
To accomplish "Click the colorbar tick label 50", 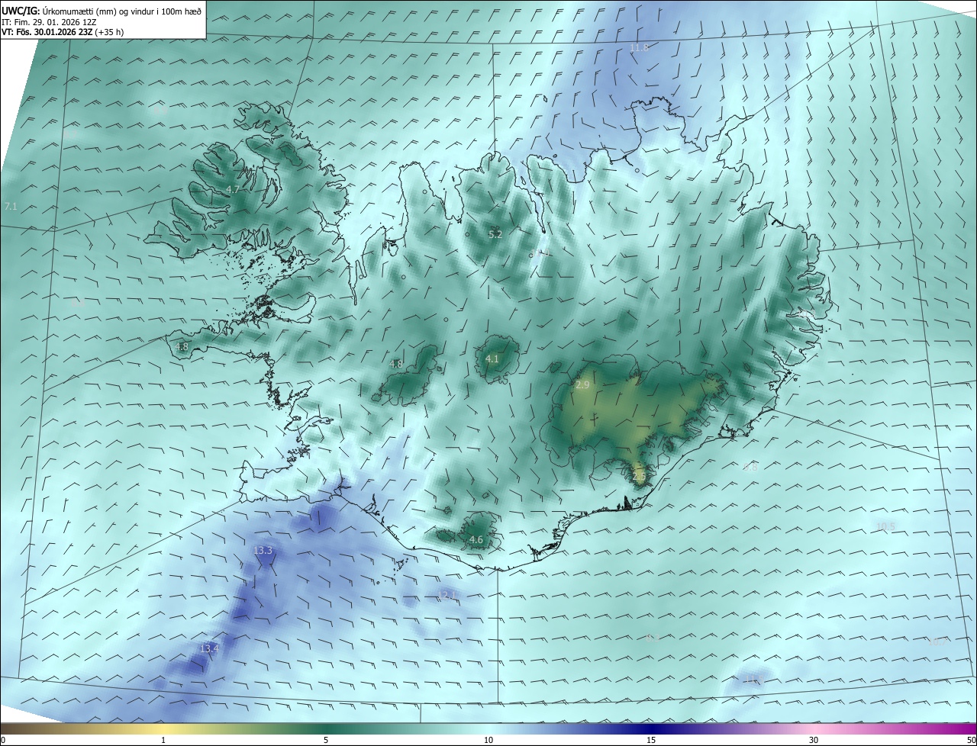I will [x=971, y=740].
